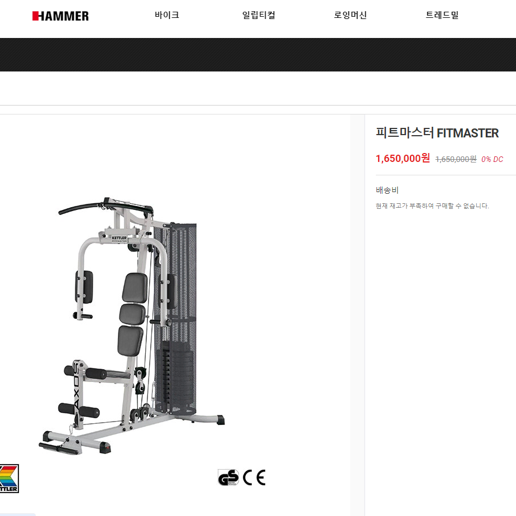This screenshot has width=516, height=516.
Task: Click the 0% DC discount label
Action: 492,159
